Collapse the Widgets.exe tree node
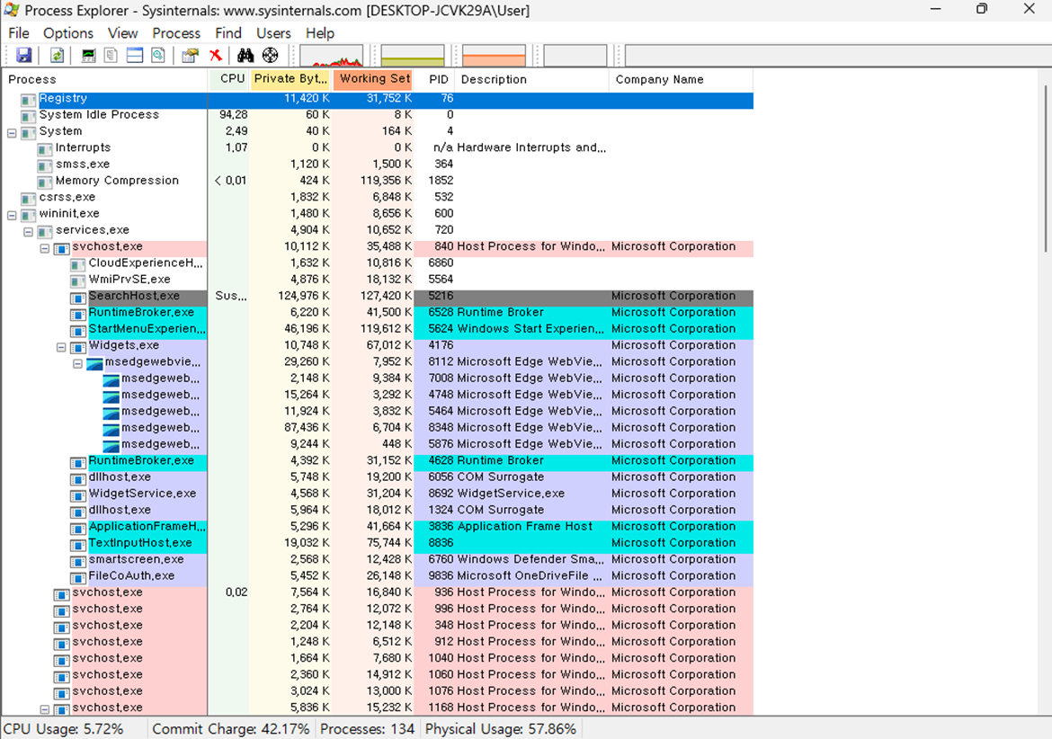The width and height of the screenshot is (1052, 739). pyautogui.click(x=61, y=347)
